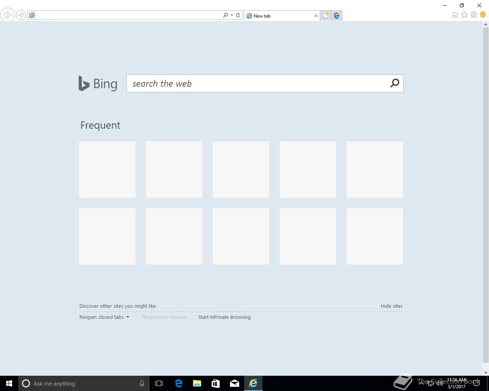Click Discover other sites you might like
This screenshot has width=489, height=391.
tap(118, 306)
